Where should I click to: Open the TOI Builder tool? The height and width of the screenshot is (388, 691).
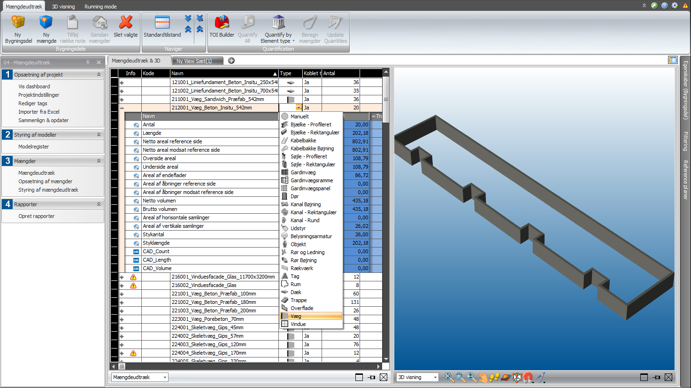click(222, 23)
